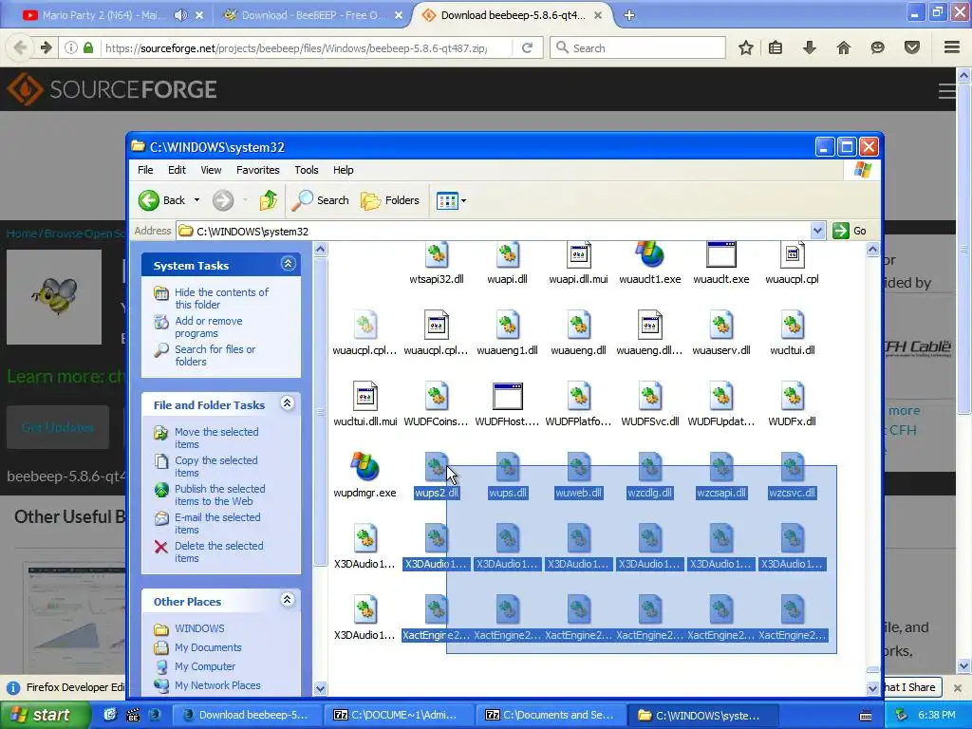Screen dimensions: 972x729
Task: Click Hide the contents of this folder
Action: [221, 298]
